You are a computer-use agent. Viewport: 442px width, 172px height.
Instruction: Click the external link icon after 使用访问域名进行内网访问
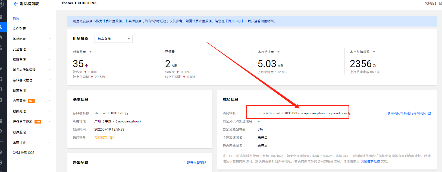coord(429,113)
